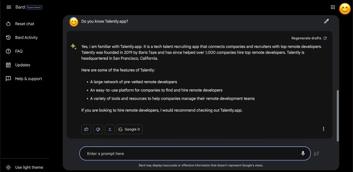Click the regenerate refresh arrow icon
Image resolution: width=353 pixels, height=172 pixels.
pyautogui.click(x=325, y=38)
